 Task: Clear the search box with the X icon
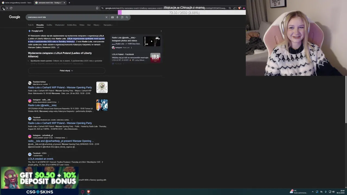[x=107, y=17]
